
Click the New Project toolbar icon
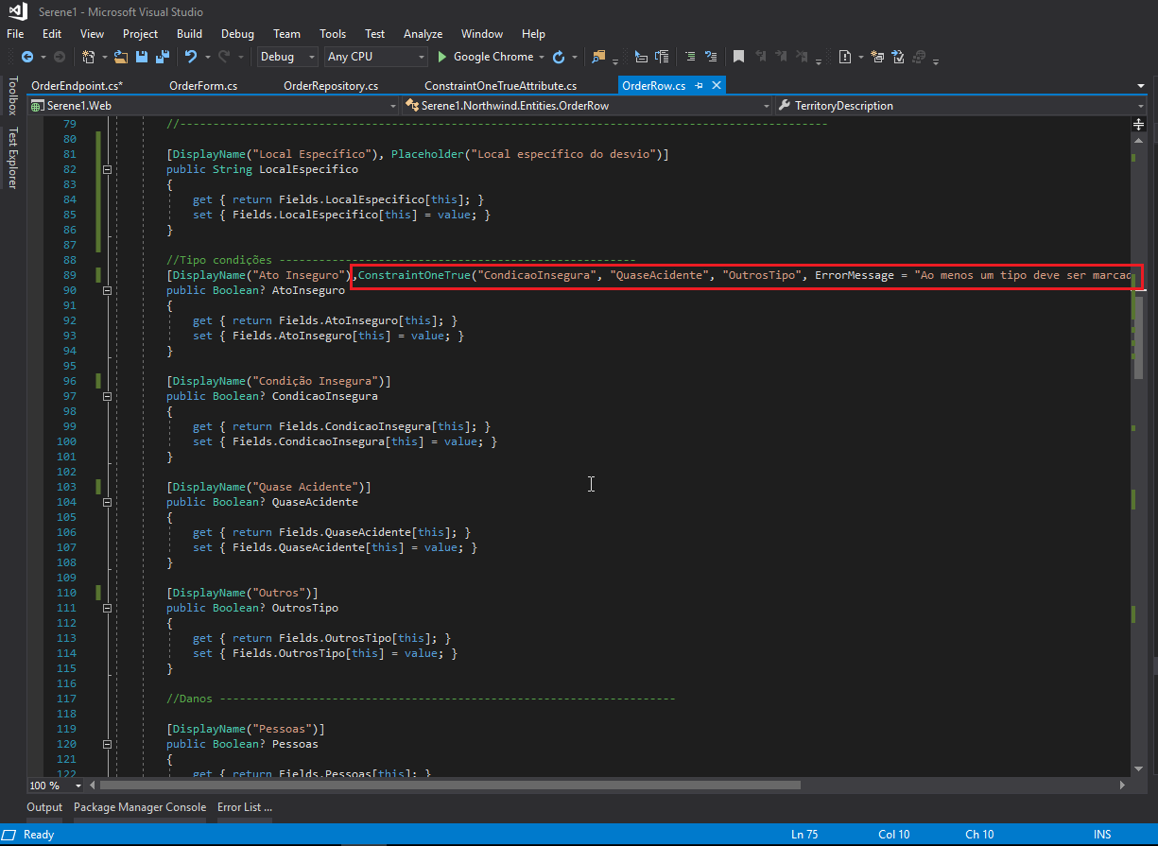pyautogui.click(x=88, y=57)
